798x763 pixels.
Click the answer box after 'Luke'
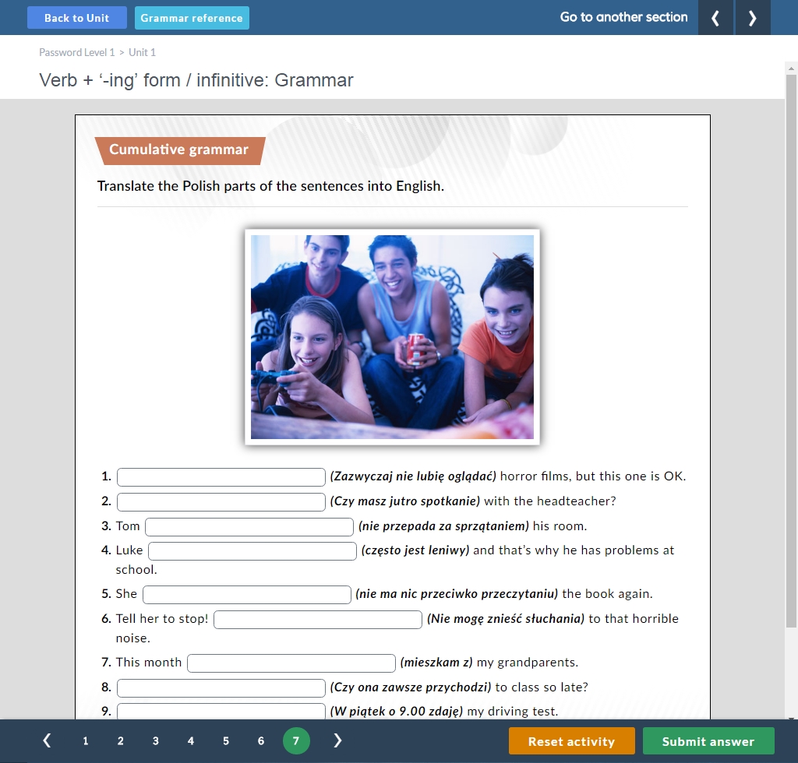[x=252, y=551]
